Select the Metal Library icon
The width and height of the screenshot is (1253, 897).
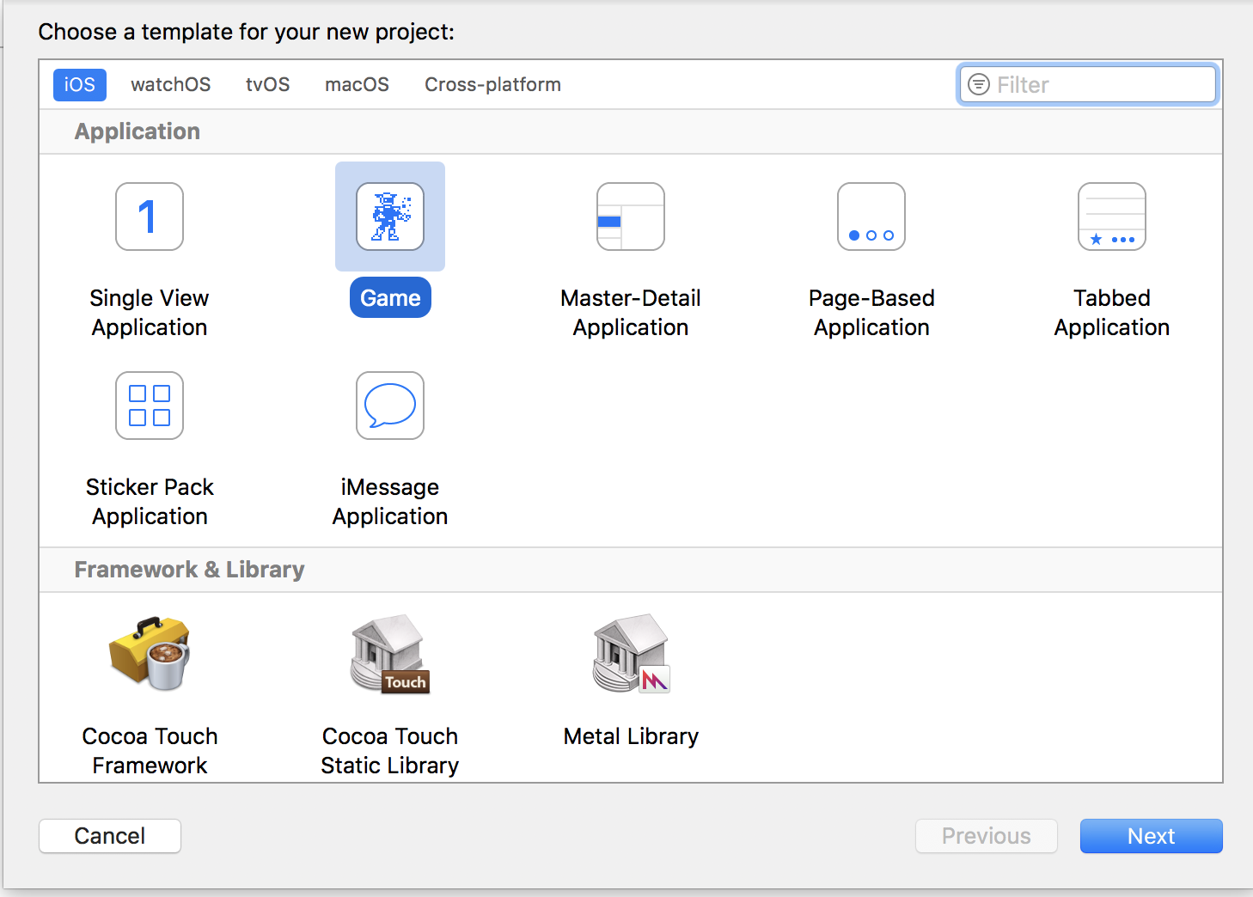(x=631, y=655)
